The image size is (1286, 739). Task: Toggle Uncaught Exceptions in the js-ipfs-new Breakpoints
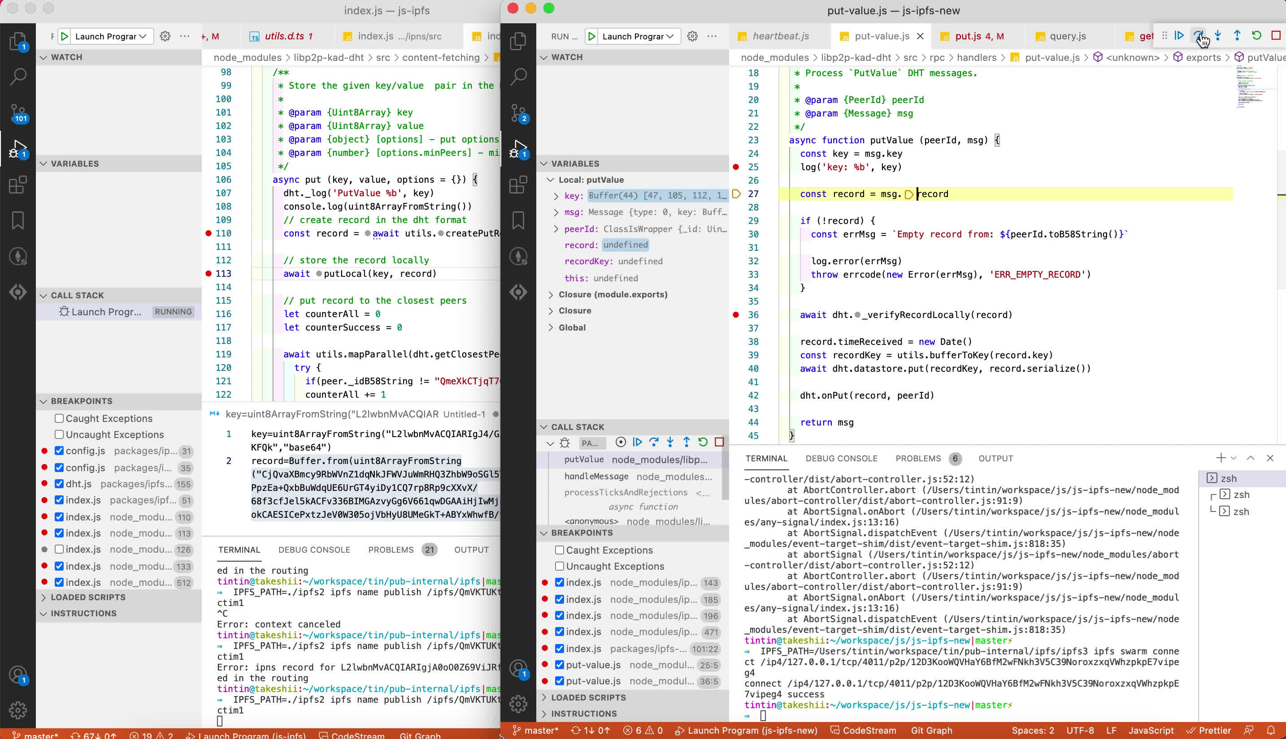(x=560, y=566)
